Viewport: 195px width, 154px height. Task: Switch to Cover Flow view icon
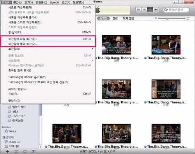156,9
